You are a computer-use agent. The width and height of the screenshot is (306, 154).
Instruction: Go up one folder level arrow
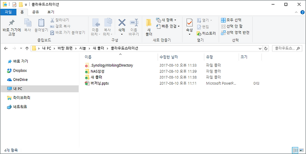point(27,49)
